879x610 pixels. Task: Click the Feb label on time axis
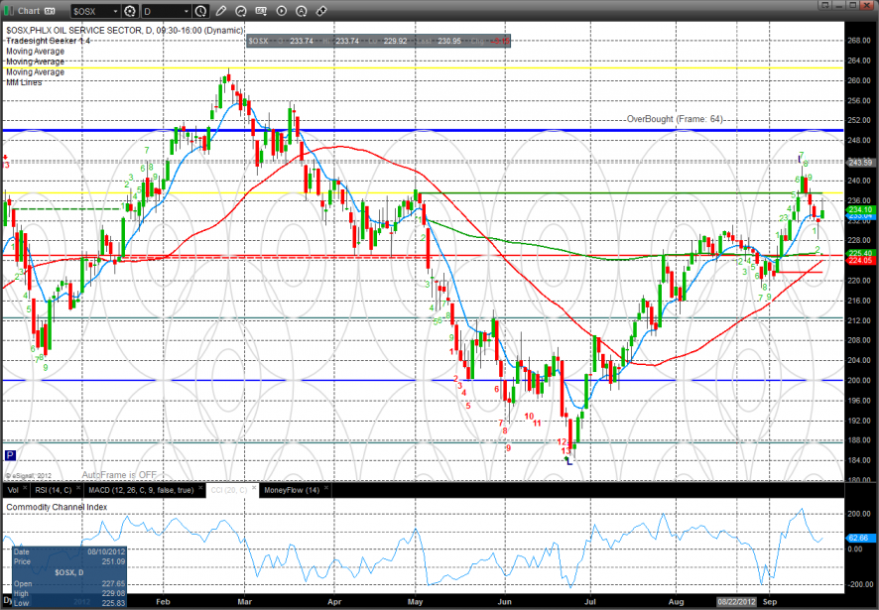tap(163, 602)
